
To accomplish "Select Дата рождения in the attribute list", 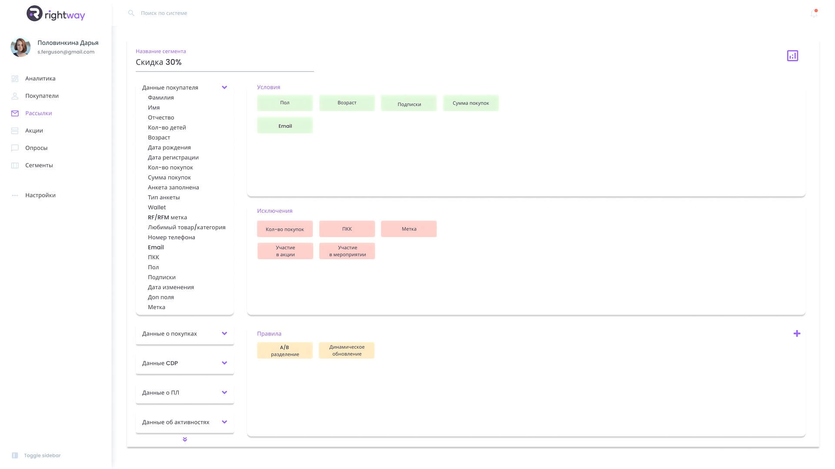I will point(169,148).
